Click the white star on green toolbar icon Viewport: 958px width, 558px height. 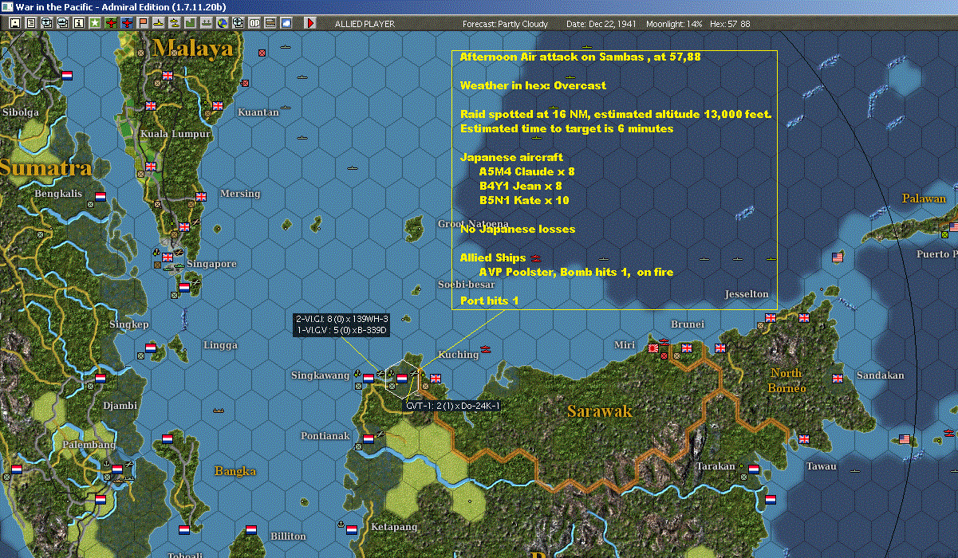click(95, 23)
